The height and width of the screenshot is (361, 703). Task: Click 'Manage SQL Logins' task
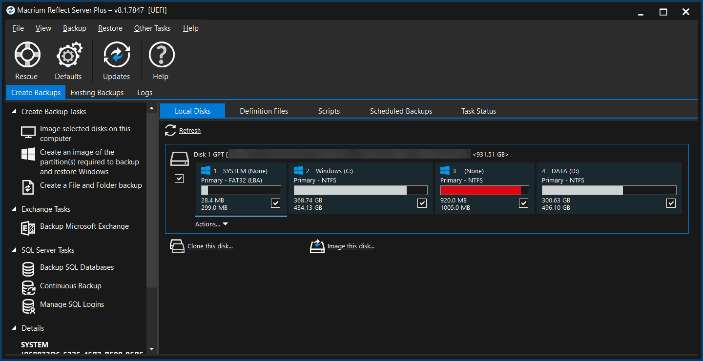72,304
